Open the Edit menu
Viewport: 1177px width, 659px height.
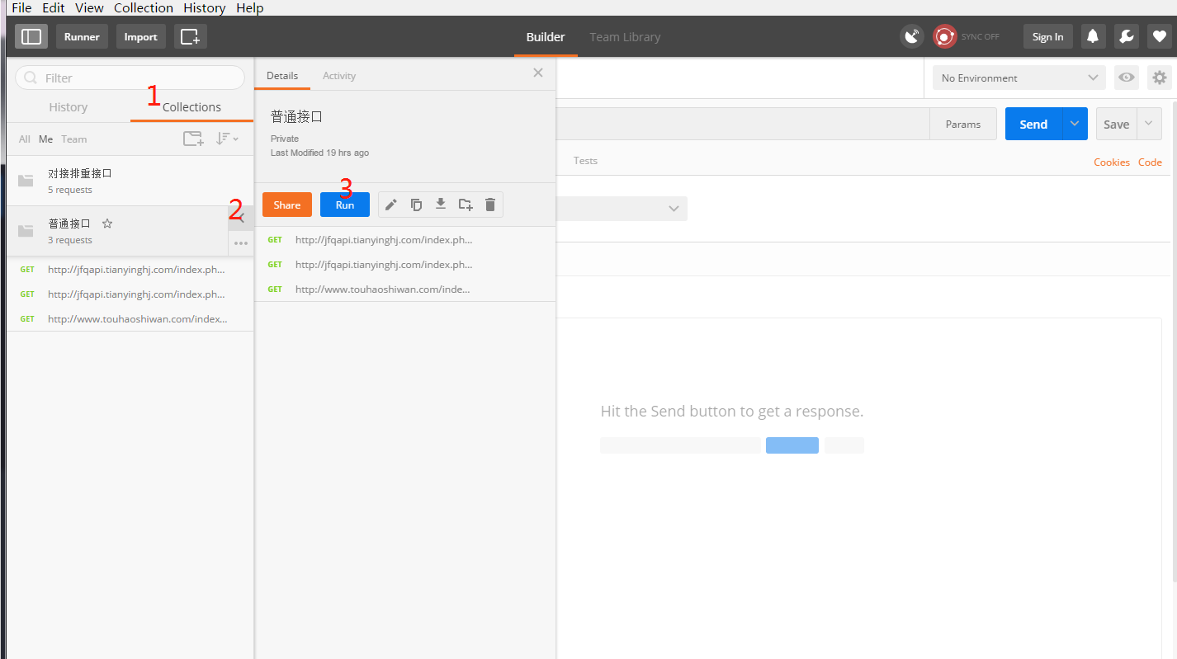[54, 7]
